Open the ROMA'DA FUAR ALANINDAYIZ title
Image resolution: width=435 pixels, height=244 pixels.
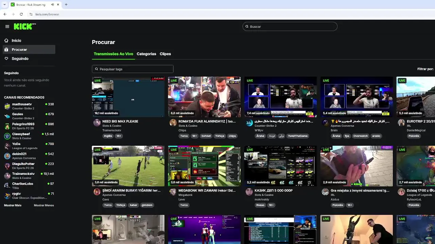(207, 121)
